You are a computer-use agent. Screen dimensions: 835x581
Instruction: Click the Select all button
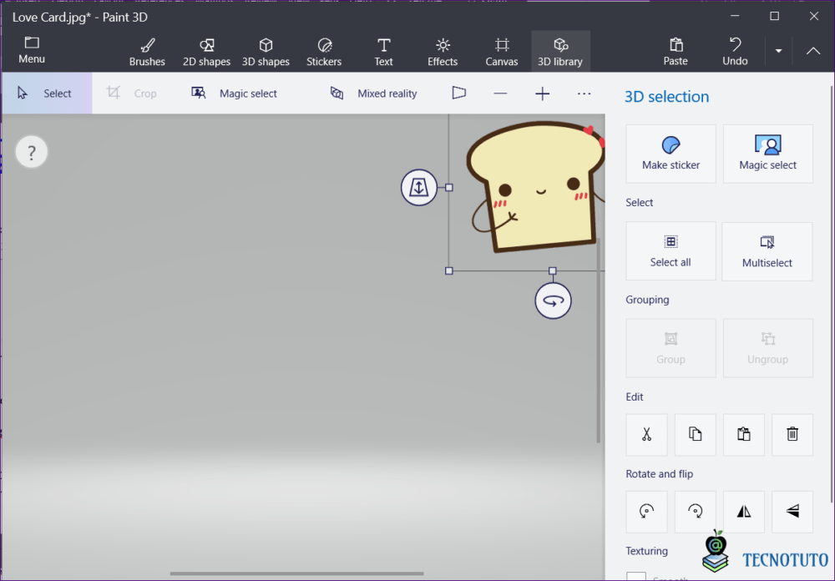[671, 250]
